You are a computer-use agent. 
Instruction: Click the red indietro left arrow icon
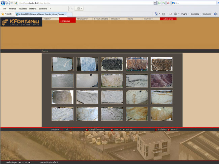(156, 130)
